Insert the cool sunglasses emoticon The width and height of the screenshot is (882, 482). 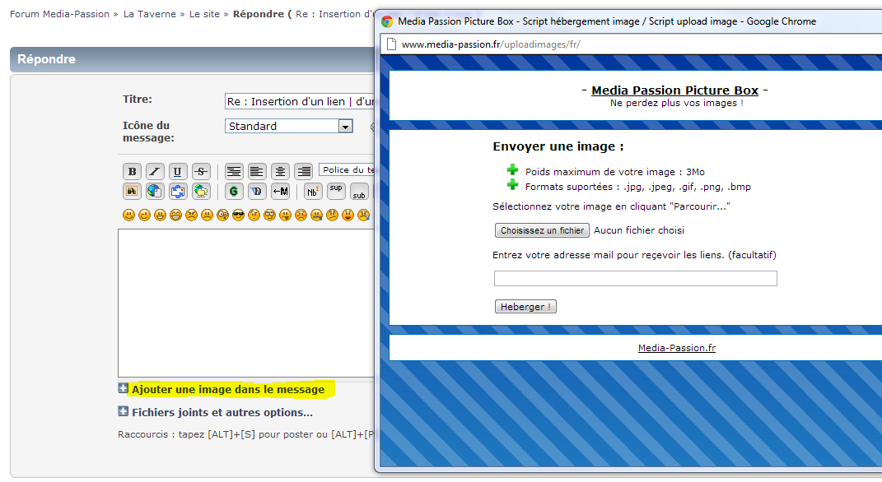point(239,215)
